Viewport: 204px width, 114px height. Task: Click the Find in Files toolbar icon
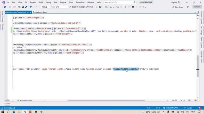click(x=106, y=7)
